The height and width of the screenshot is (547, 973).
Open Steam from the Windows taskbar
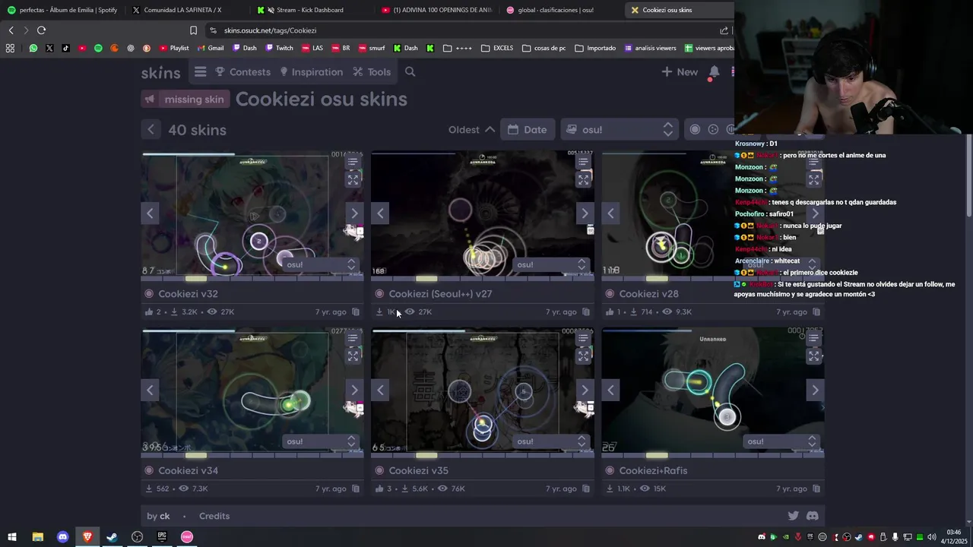[112, 536]
